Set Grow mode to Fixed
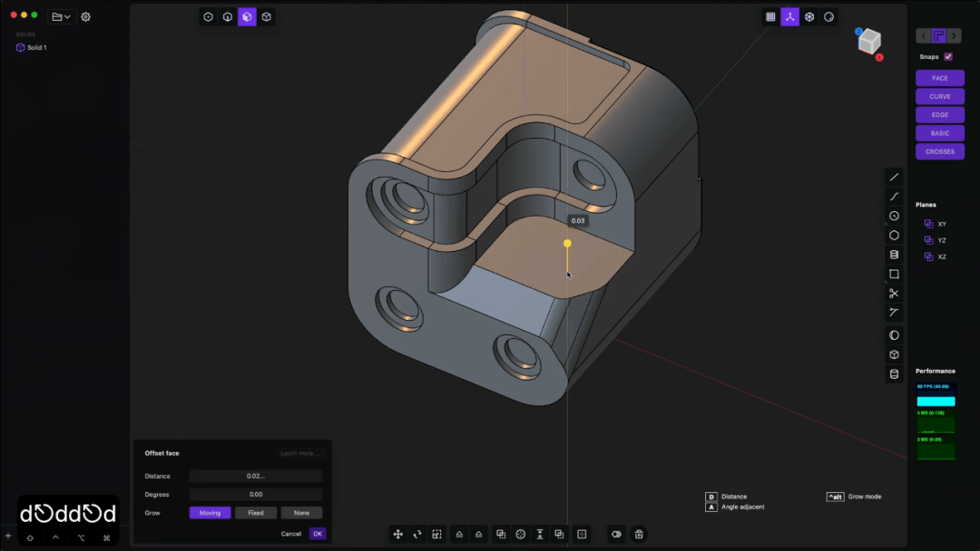The image size is (980, 551). tap(256, 513)
